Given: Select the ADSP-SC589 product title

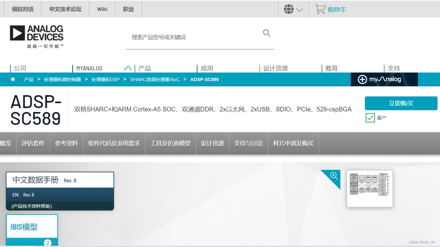Looking at the screenshot, I should point(36,110).
